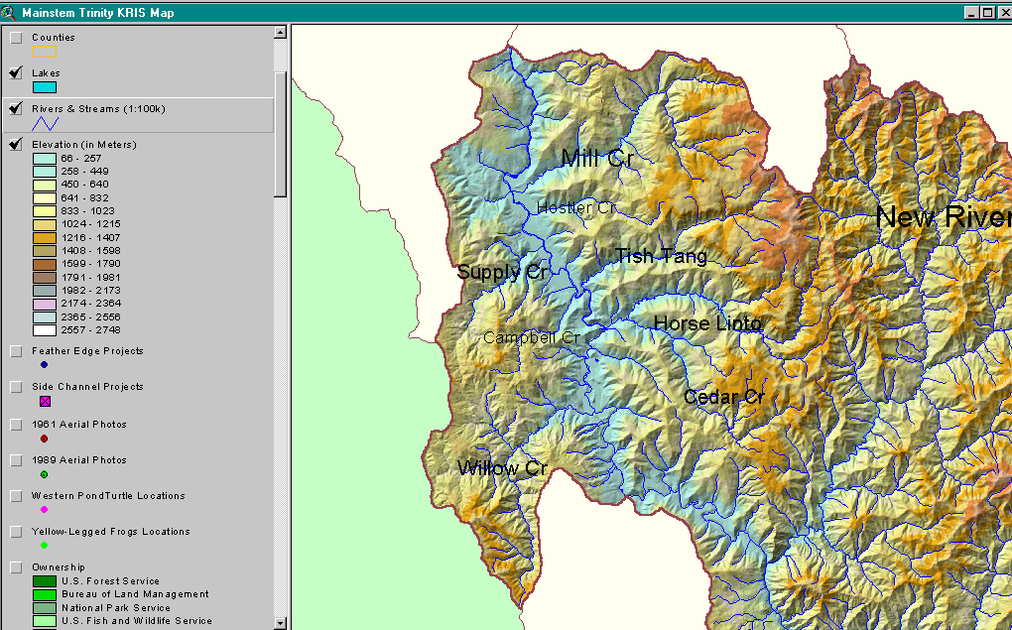Click the Western PondTurtle magenta dot symbol
Image resolution: width=1012 pixels, height=630 pixels.
coord(44,510)
